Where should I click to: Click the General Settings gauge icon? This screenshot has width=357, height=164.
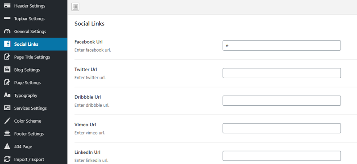coord(7,31)
